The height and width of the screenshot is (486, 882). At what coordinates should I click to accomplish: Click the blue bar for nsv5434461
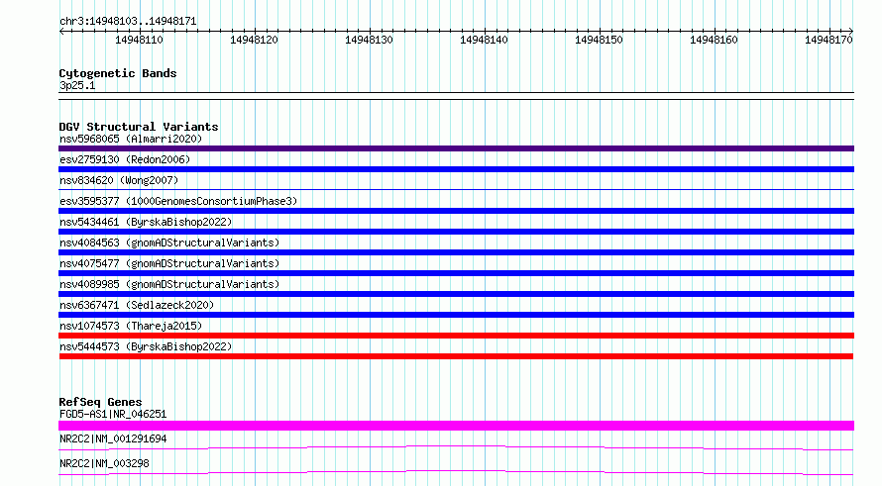(x=456, y=232)
